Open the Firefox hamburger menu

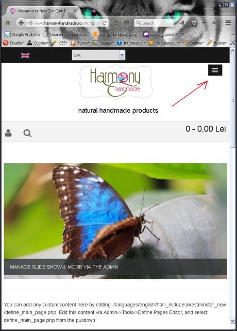pos(228,23)
